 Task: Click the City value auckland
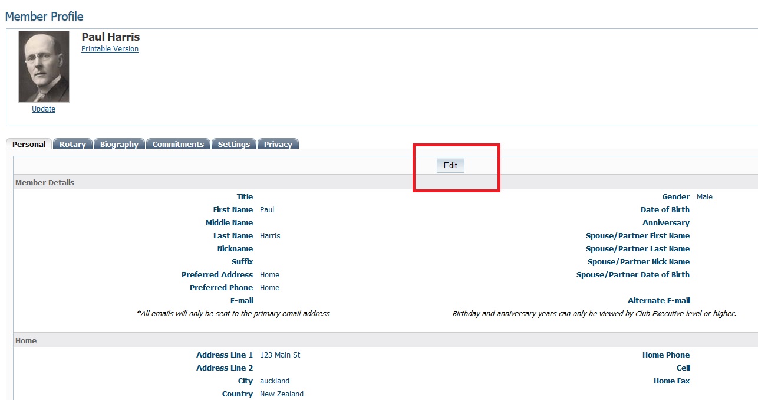coord(275,381)
